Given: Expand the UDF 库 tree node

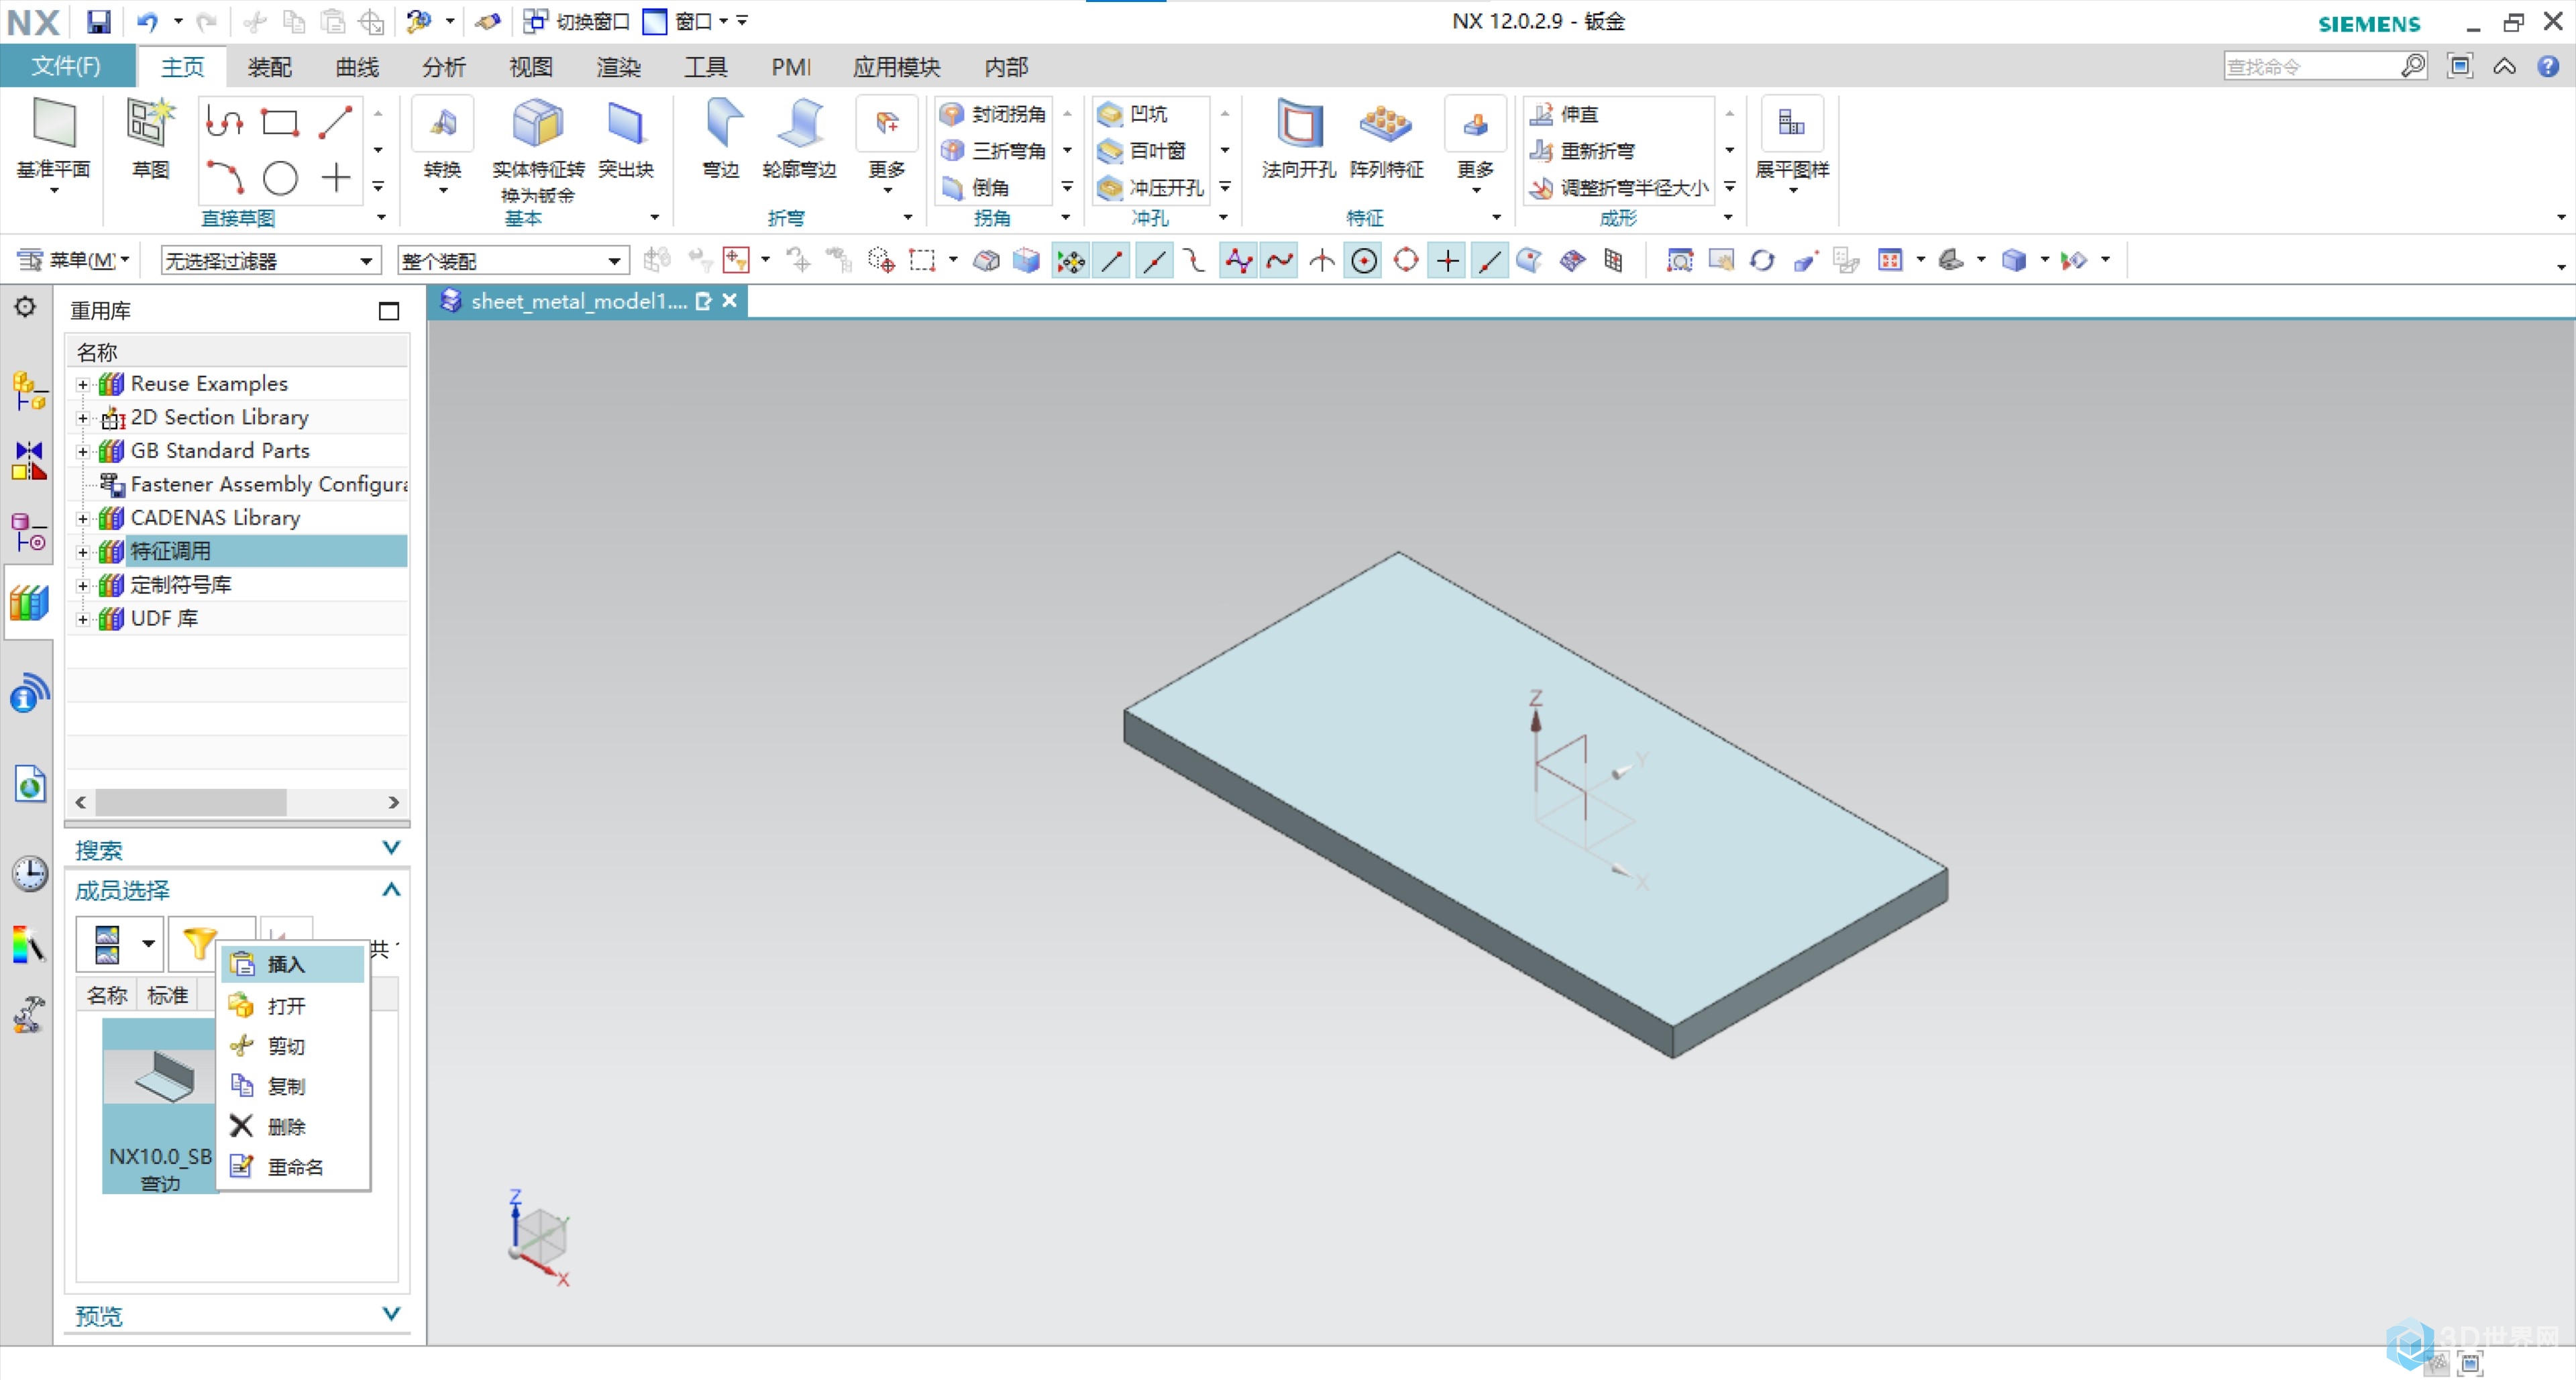Looking at the screenshot, I should click(83, 619).
